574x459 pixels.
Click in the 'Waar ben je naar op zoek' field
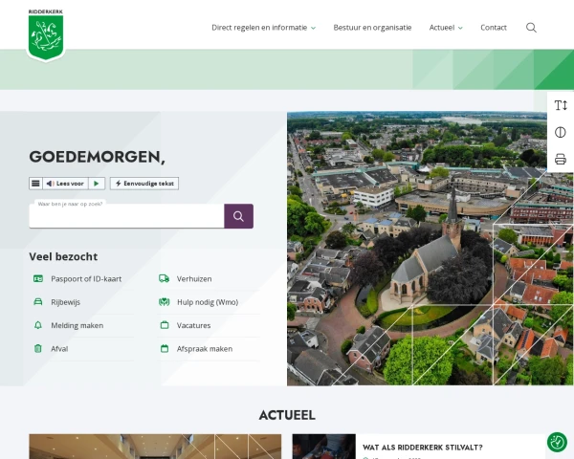coord(126,217)
